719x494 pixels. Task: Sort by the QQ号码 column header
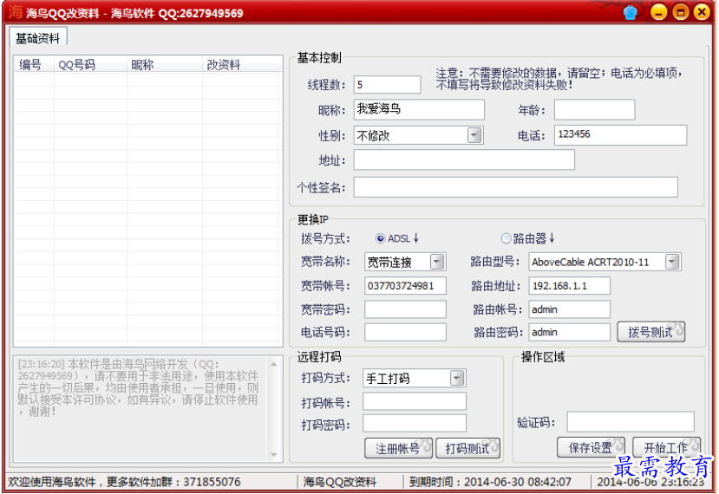click(90, 65)
